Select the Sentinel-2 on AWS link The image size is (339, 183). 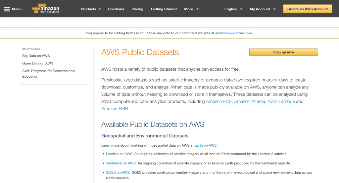pyautogui.click(x=121, y=163)
